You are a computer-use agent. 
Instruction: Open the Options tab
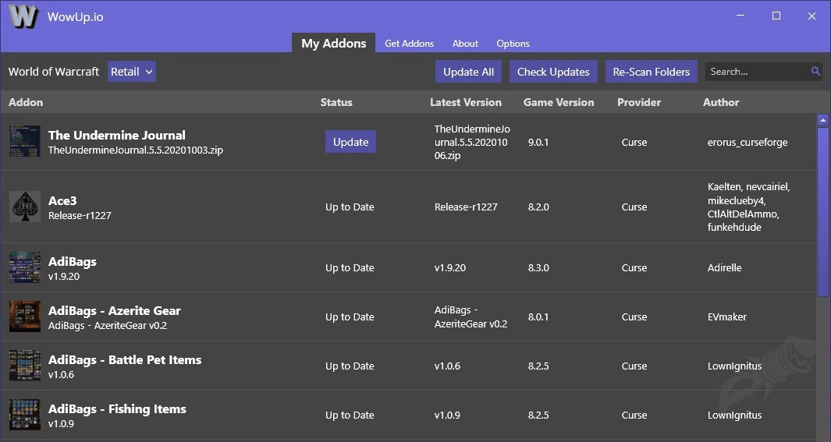(x=513, y=44)
